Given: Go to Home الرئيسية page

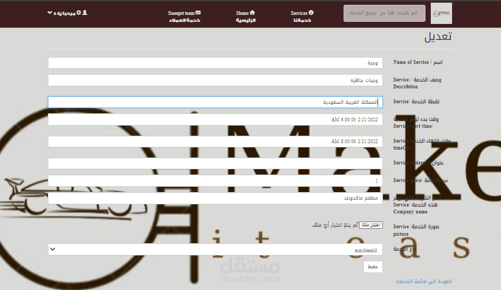Looking at the screenshot, I should [246, 16].
